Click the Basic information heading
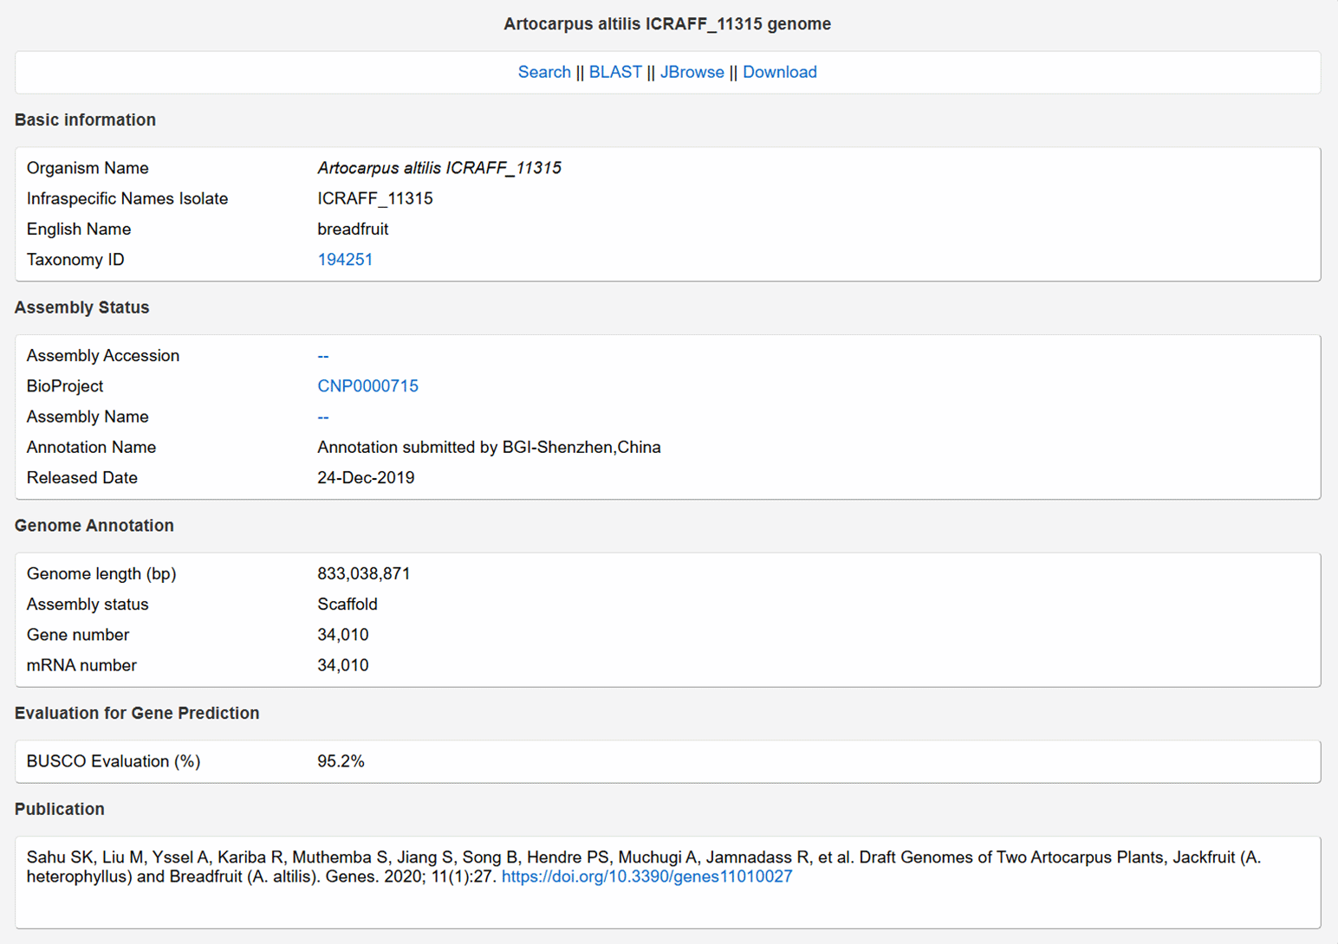This screenshot has height=944, width=1338. [x=85, y=120]
